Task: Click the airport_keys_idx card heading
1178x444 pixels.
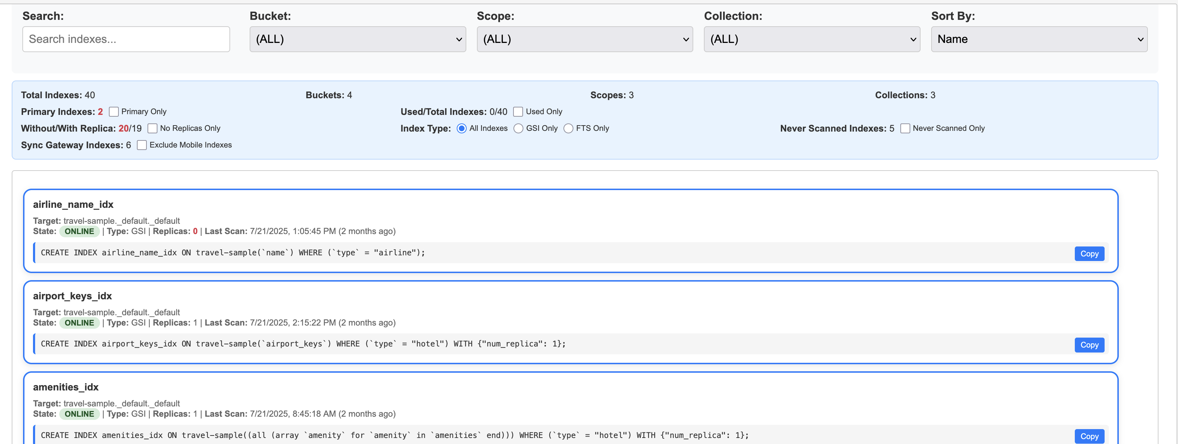Action: [72, 296]
